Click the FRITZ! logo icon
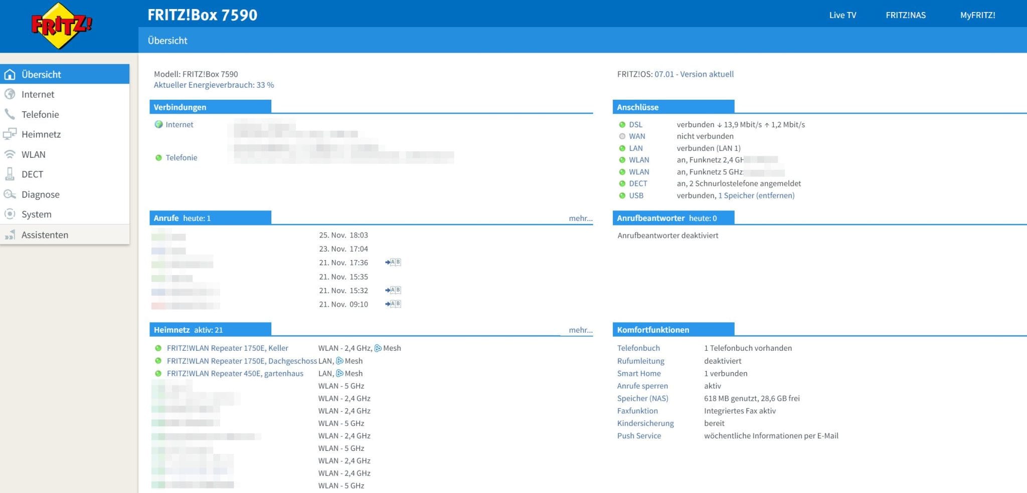This screenshot has width=1027, height=493. (61, 26)
